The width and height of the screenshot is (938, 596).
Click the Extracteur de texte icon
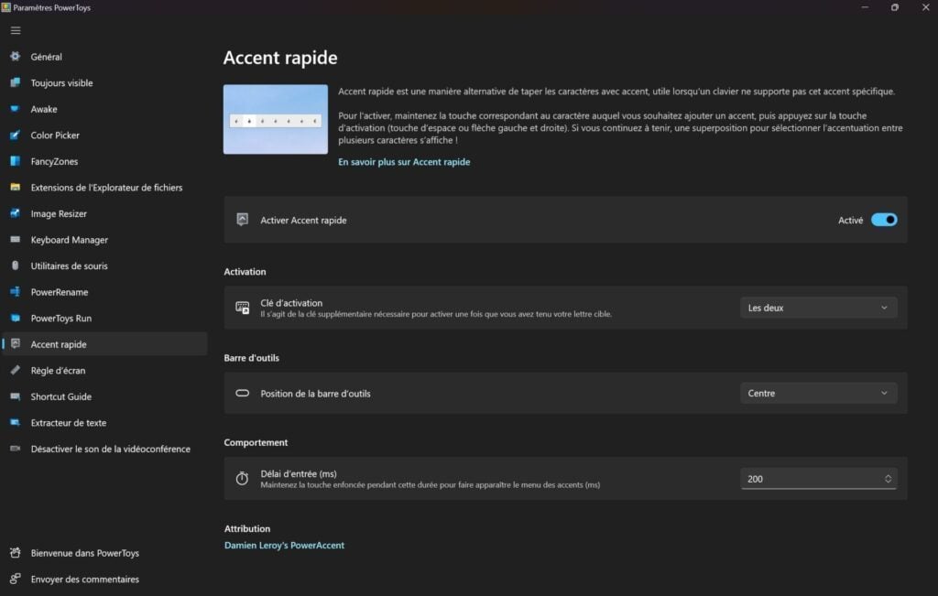point(16,423)
